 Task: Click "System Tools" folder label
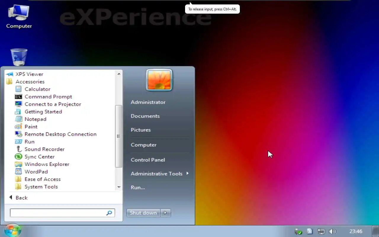tap(41, 187)
